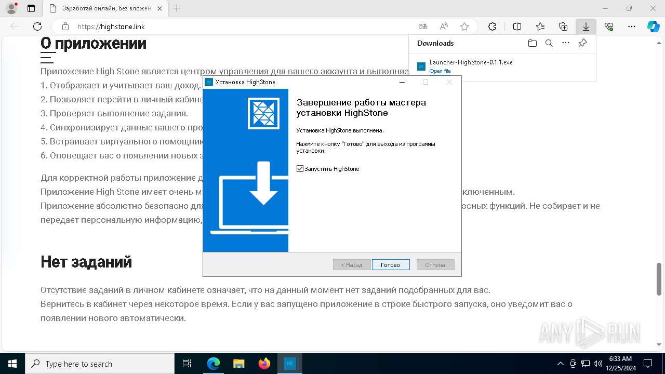The width and height of the screenshot is (665, 374).
Task: Open Extensions puzzle icon
Action: pyautogui.click(x=492, y=26)
